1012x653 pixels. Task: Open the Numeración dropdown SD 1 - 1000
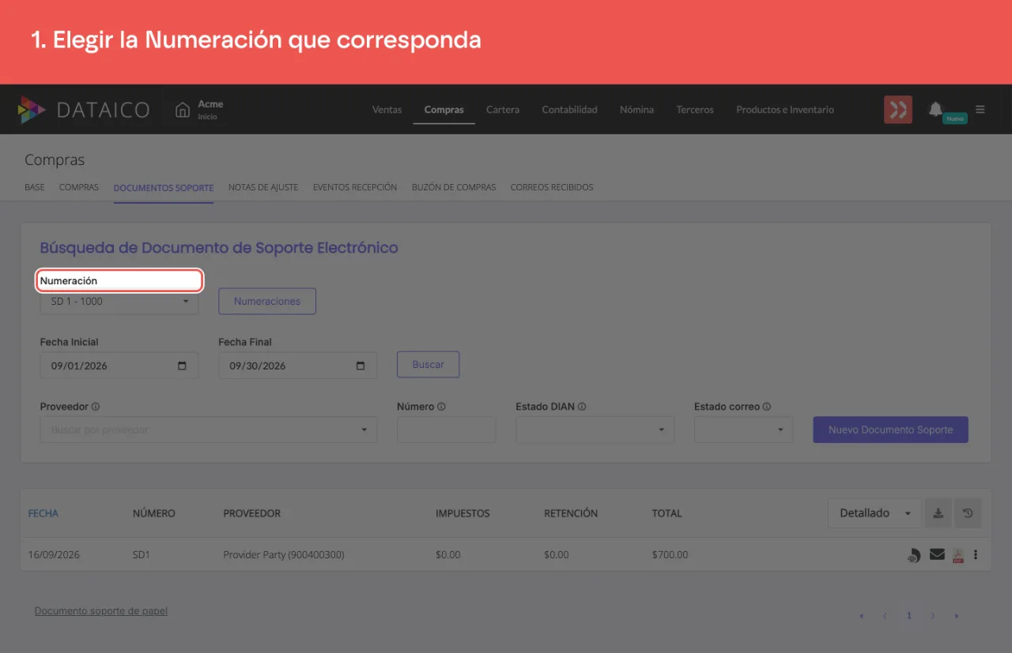click(119, 301)
